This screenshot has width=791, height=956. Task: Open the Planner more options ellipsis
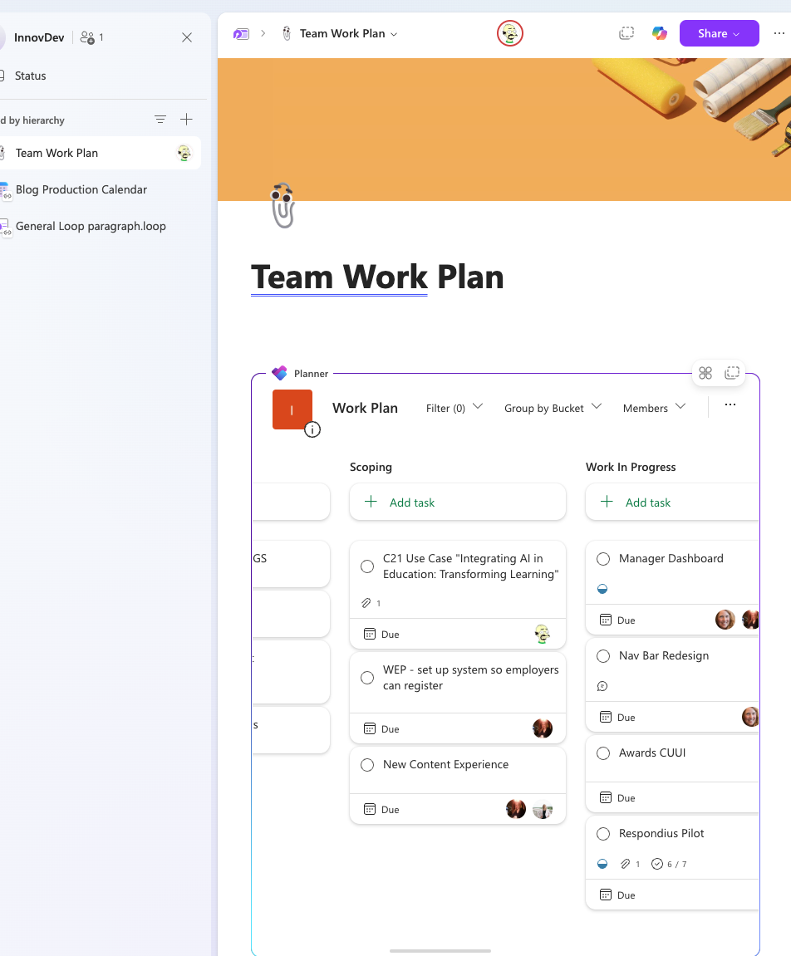tap(730, 405)
